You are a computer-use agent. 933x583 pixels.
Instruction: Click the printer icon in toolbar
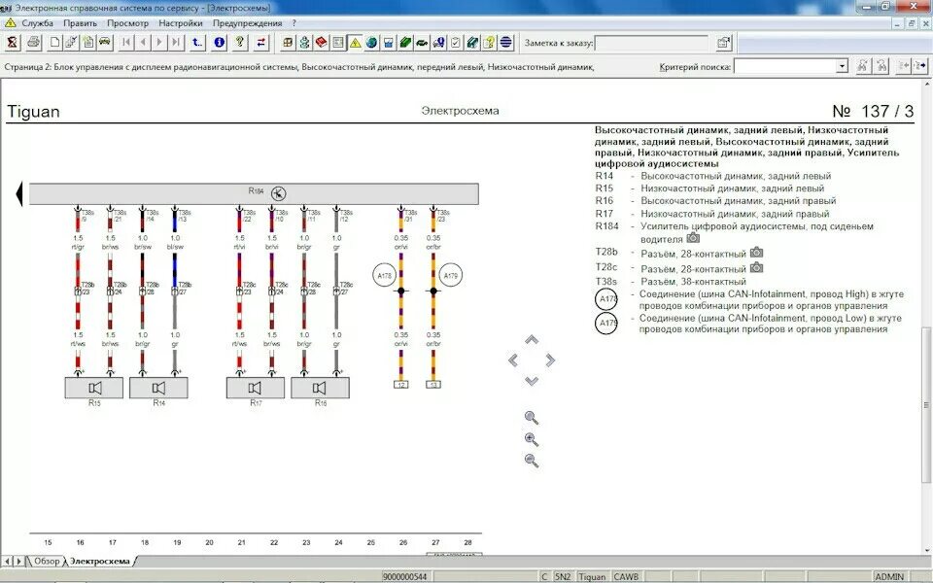(x=33, y=42)
